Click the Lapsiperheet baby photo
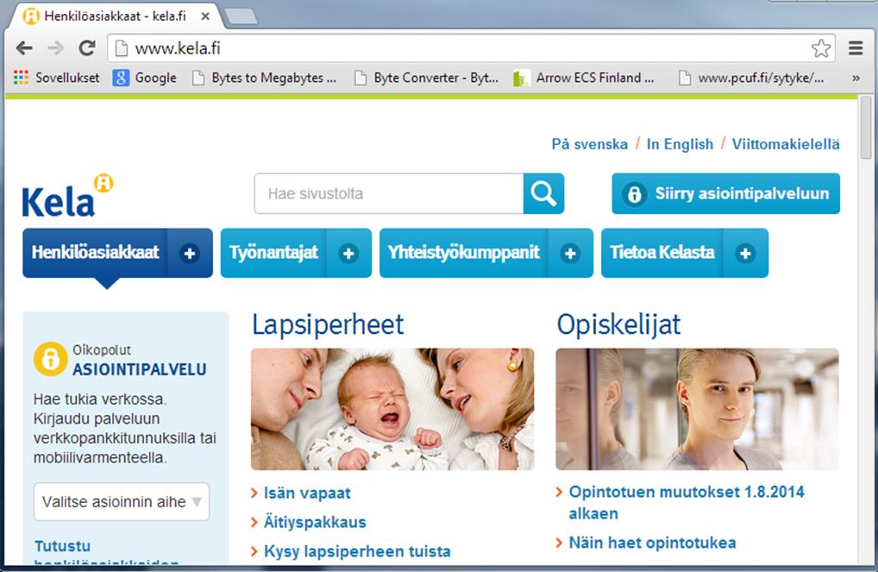Image resolution: width=878 pixels, height=572 pixels. (392, 409)
